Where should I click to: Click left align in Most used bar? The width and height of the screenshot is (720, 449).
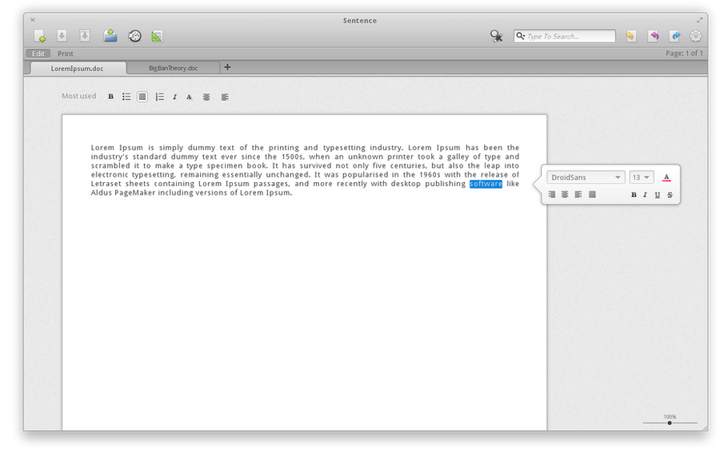pyautogui.click(x=225, y=97)
